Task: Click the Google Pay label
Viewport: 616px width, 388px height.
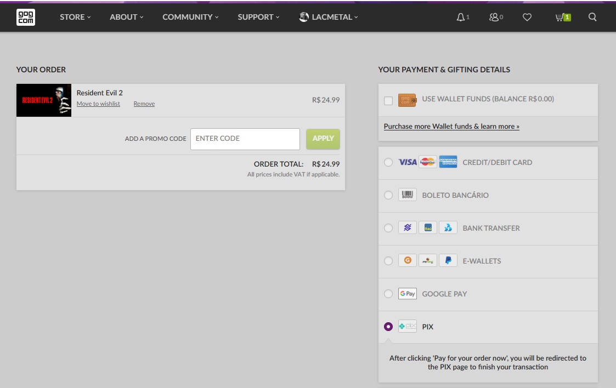Action: pyautogui.click(x=444, y=294)
